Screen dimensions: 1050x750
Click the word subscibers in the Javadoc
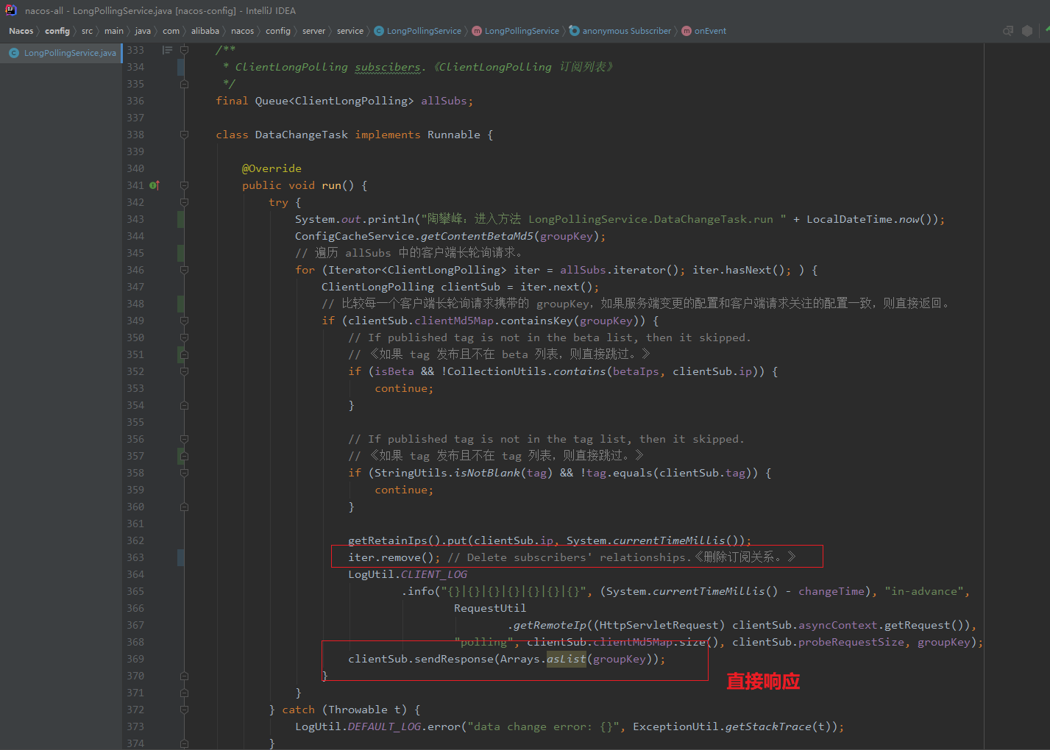(388, 67)
